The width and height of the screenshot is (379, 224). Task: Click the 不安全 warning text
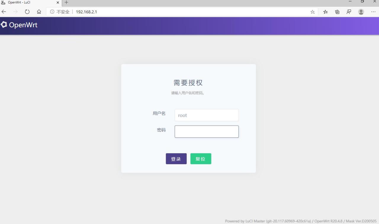pyautogui.click(x=63, y=12)
